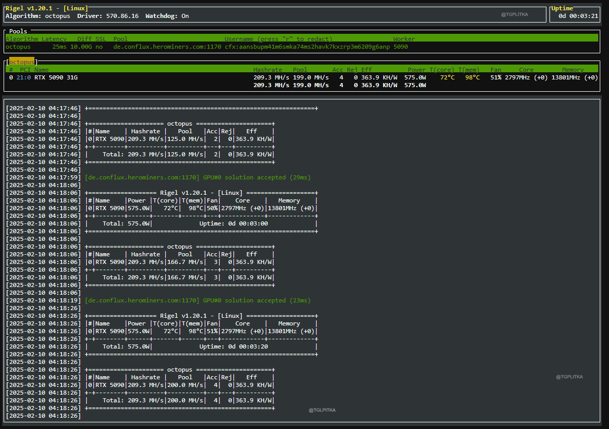
Task: Click the Pools panel title
Action: coord(18,31)
